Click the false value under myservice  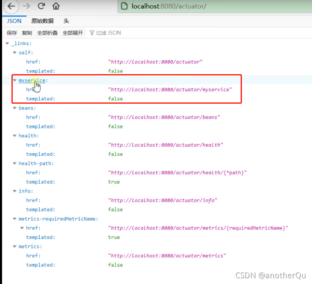(115, 99)
